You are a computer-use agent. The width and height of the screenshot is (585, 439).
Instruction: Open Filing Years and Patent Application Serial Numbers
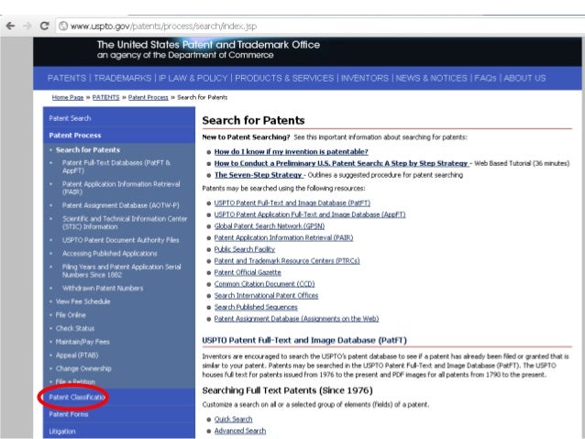122,270
